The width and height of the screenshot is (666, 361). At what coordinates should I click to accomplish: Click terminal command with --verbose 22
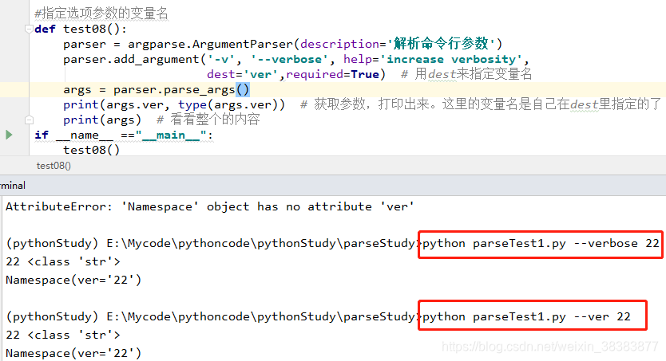pyautogui.click(x=541, y=244)
